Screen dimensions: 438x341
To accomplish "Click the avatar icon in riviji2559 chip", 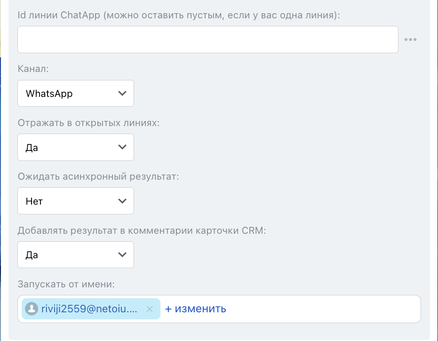I will [32, 309].
